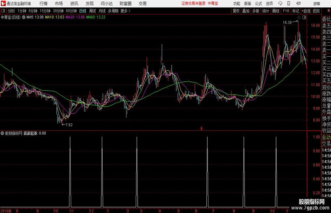Open the 多周期 multi-period view
Screen dimensions: 331x213
click(113, 11)
